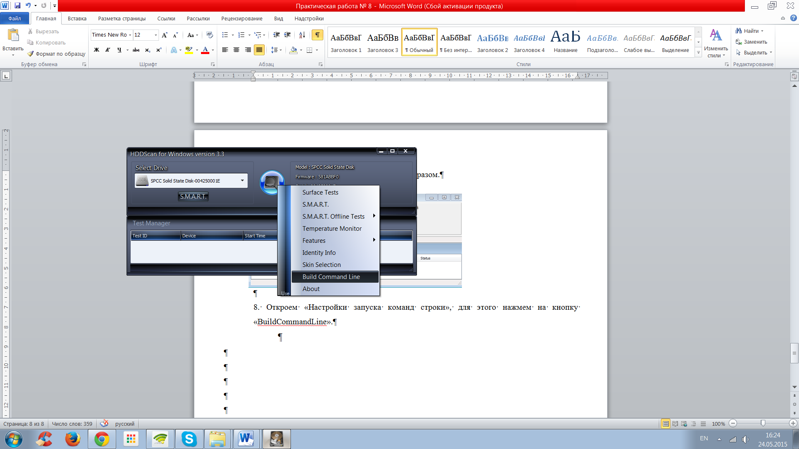Open the Change Case (Аа) dropdown

click(x=192, y=35)
